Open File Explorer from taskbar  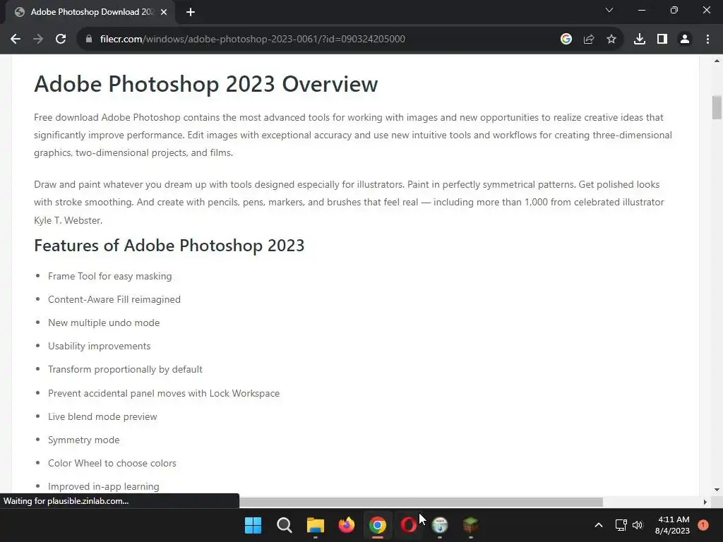316,525
